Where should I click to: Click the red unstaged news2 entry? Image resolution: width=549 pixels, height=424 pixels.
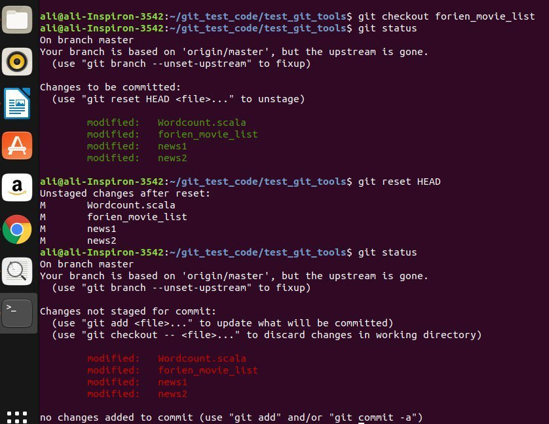pyautogui.click(x=172, y=394)
